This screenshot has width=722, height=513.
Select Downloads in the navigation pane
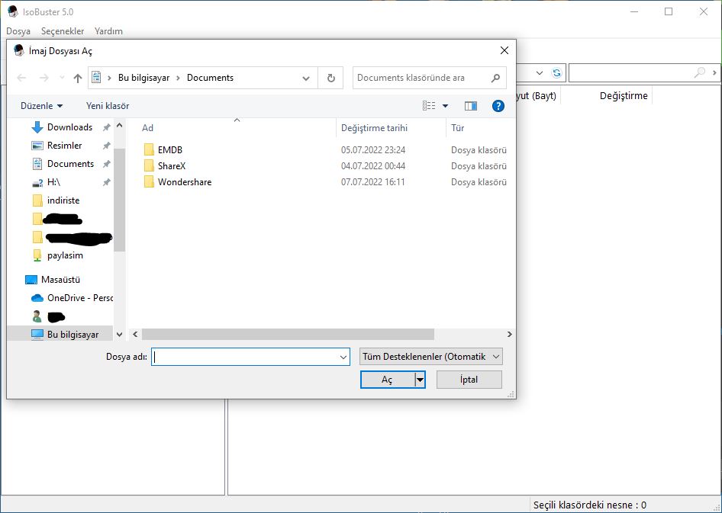[69, 127]
